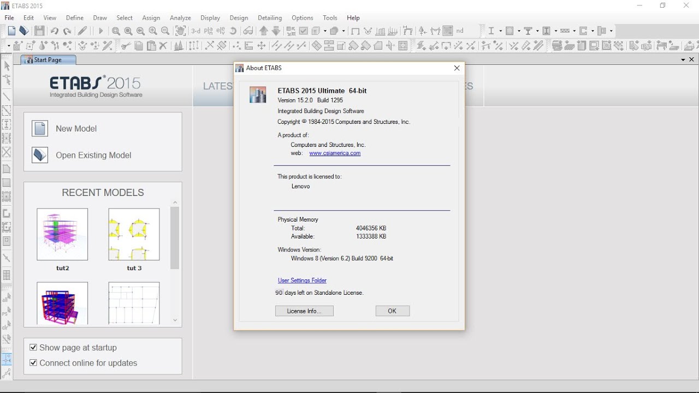
Task: Close the About ETABS dialog
Action: point(457,68)
